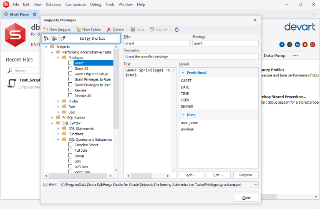Screen dimensions: 320x211
Task: Delete the selected snippet via the red X
Action: (109, 29)
